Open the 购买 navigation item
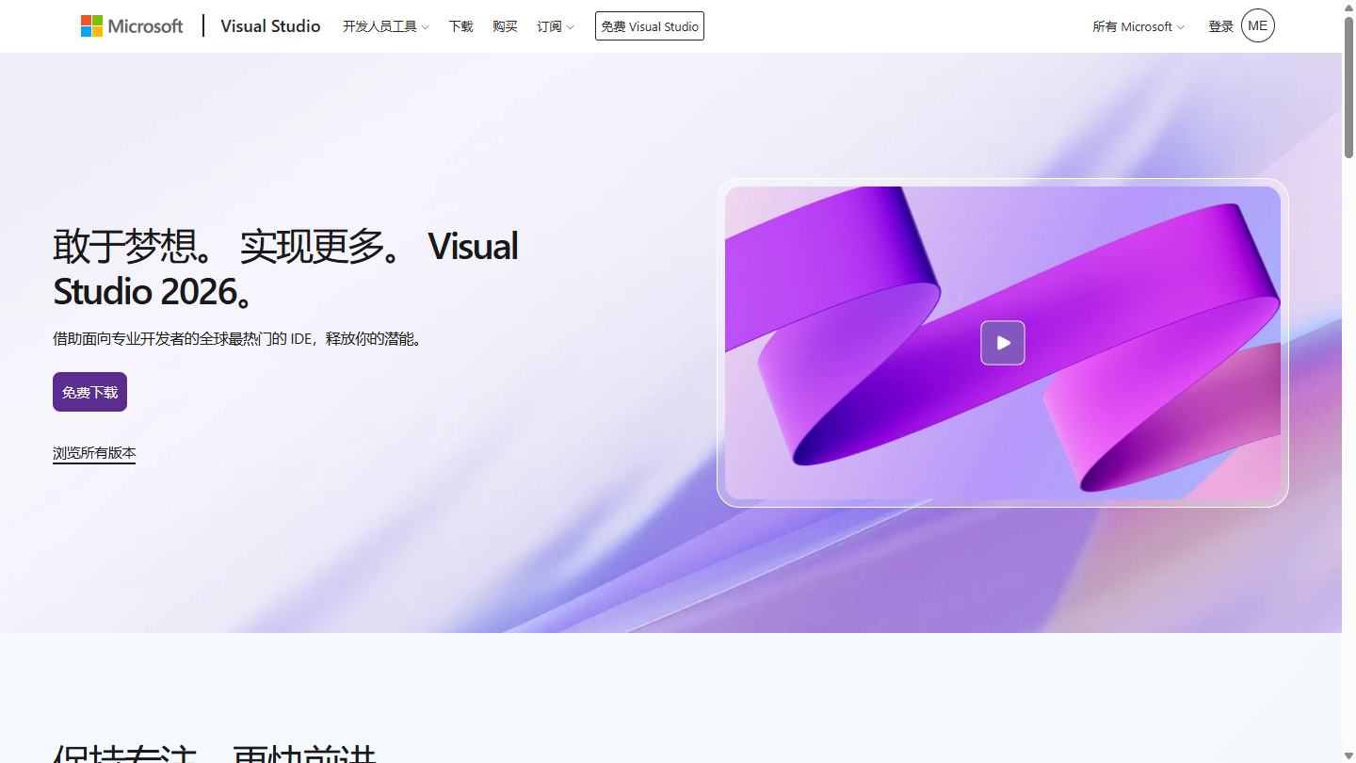This screenshot has height=763, width=1356. coord(505,26)
